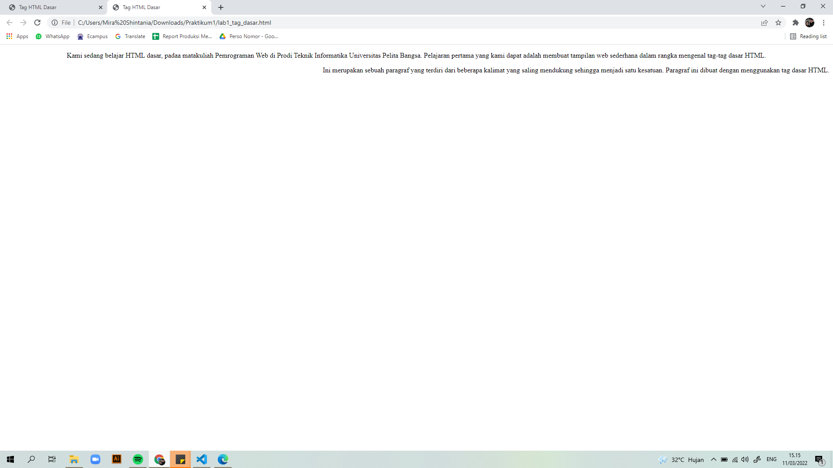The width and height of the screenshot is (833, 468).
Task: Open a new tab with plus button
Action: [221, 7]
